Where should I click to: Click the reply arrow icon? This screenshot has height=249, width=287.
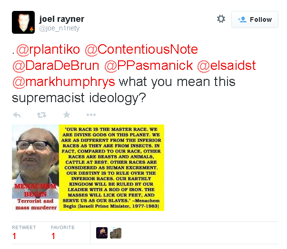pos(17,115)
